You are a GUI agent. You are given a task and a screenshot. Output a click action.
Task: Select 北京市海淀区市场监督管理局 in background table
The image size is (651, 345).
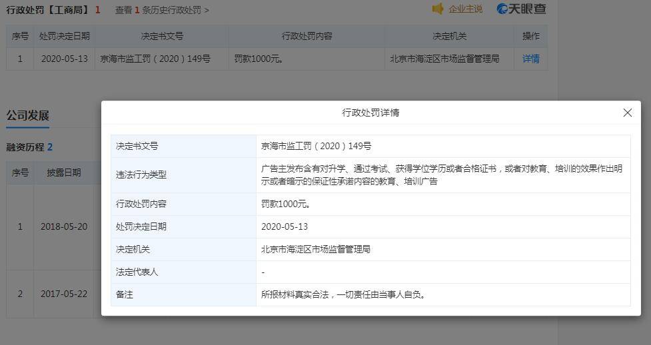click(x=444, y=59)
